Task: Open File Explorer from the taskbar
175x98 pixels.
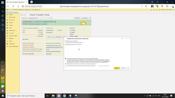Action: coord(53,96)
